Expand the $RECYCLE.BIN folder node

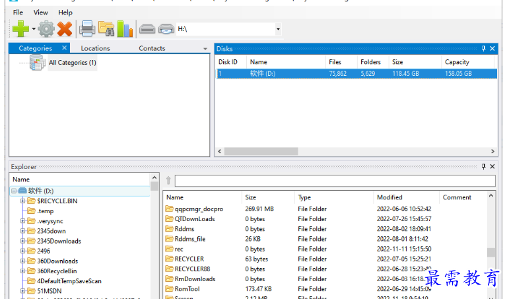click(23, 201)
